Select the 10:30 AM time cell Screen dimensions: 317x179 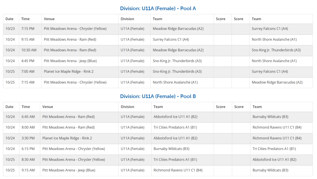pos(29,50)
